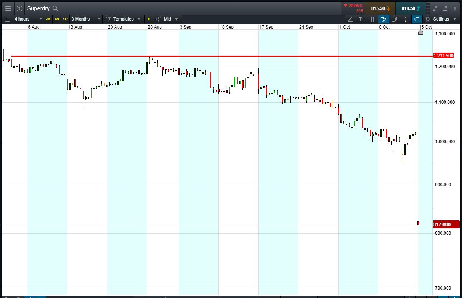Expand the 4 hours interval dropdown

click(x=28, y=19)
